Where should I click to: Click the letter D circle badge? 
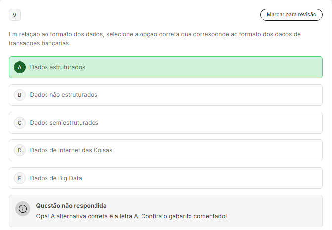20,150
